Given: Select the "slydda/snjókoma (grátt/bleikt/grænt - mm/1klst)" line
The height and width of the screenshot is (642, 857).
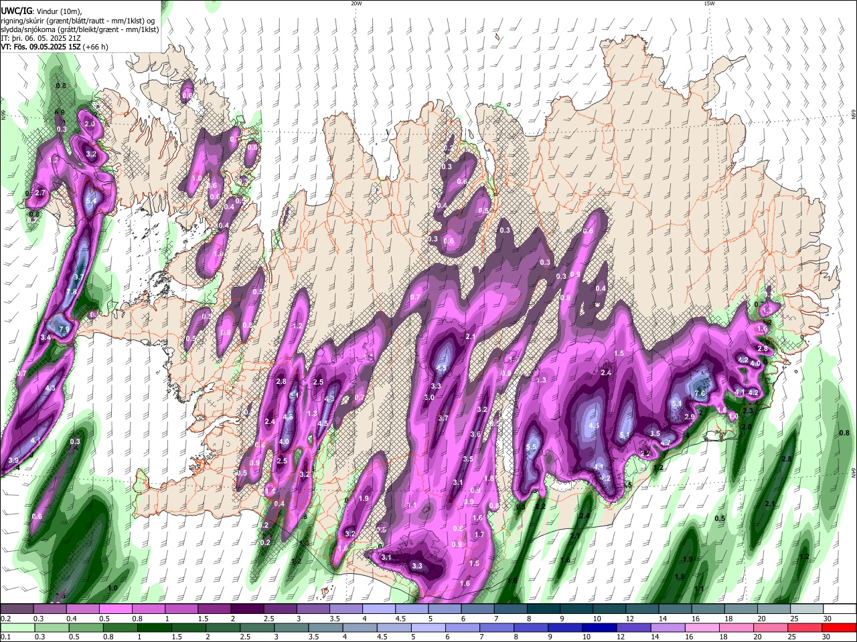Looking at the screenshot, I should pos(80,29).
